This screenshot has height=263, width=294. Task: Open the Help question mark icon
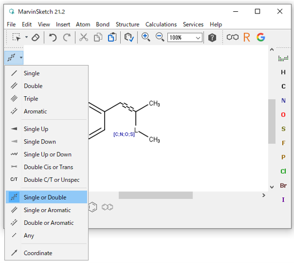212,38
